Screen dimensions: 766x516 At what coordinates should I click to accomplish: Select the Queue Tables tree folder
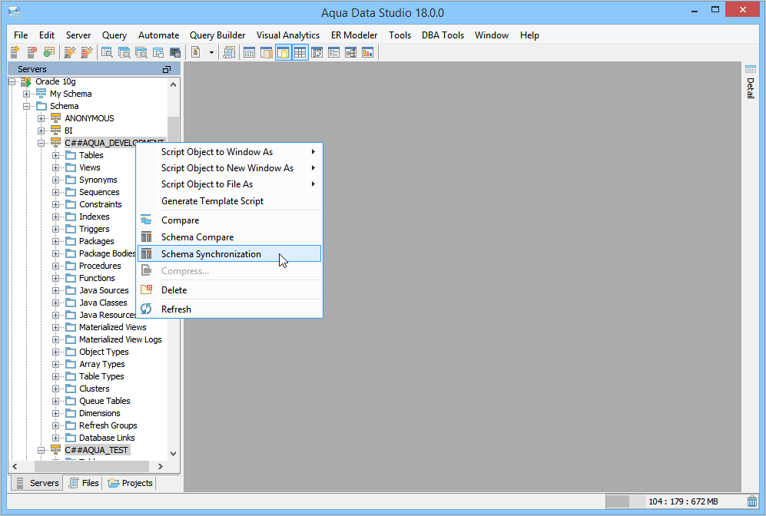point(104,401)
